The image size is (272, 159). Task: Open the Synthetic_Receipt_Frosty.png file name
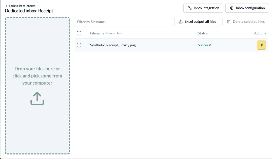click(x=113, y=45)
